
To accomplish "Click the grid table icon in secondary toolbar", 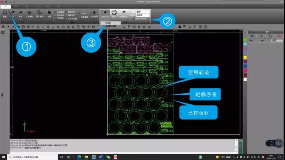I will click(x=28, y=27).
